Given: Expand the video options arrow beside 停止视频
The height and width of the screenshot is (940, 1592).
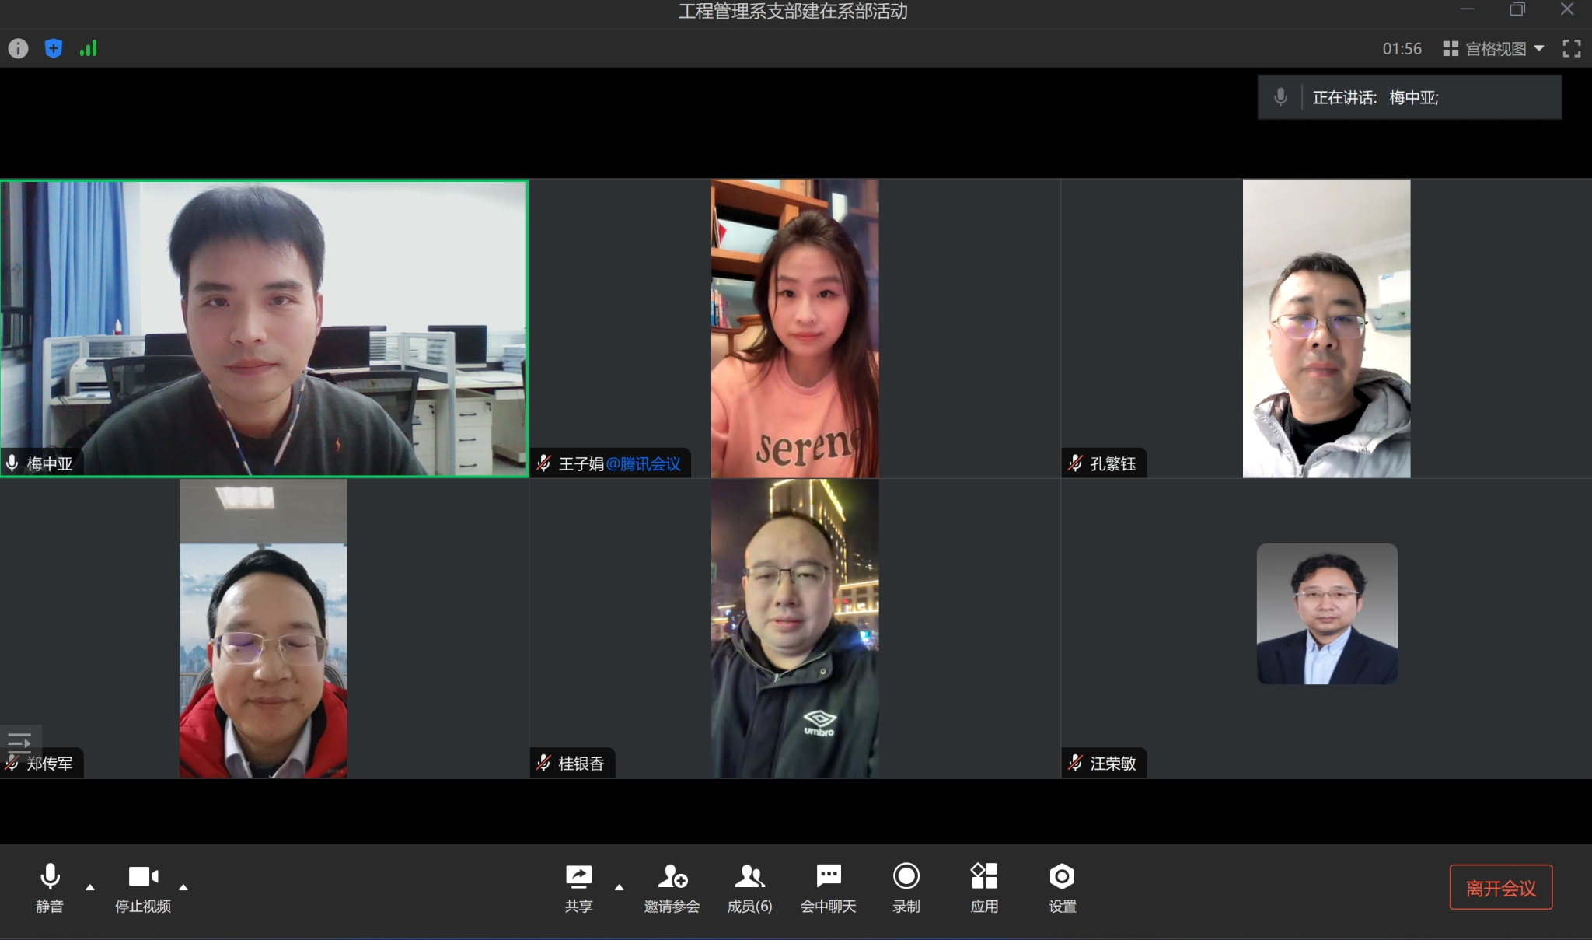Looking at the screenshot, I should (183, 887).
